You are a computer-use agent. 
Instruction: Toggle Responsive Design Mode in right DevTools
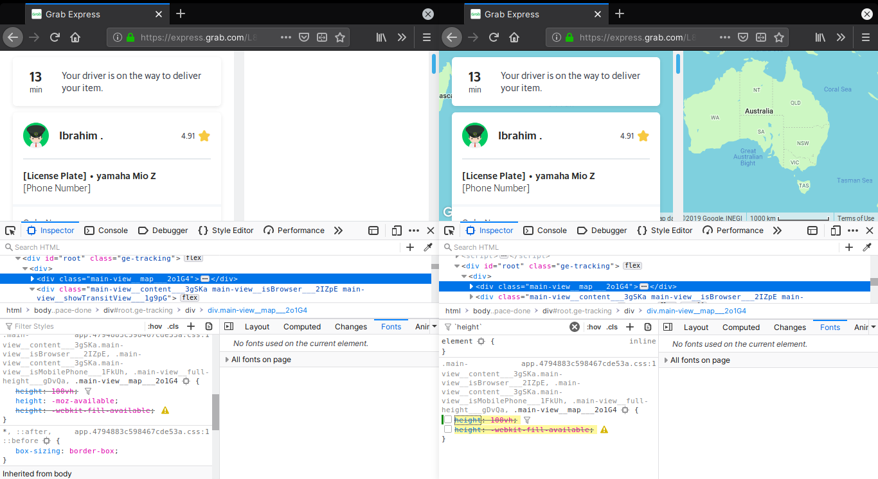click(x=836, y=231)
